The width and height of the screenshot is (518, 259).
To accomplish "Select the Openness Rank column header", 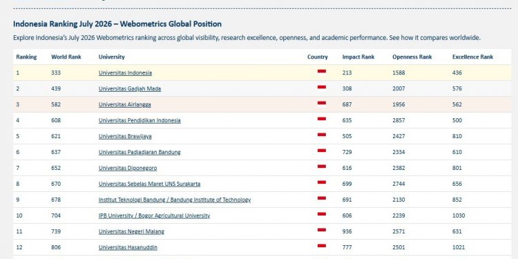I will tap(412, 57).
